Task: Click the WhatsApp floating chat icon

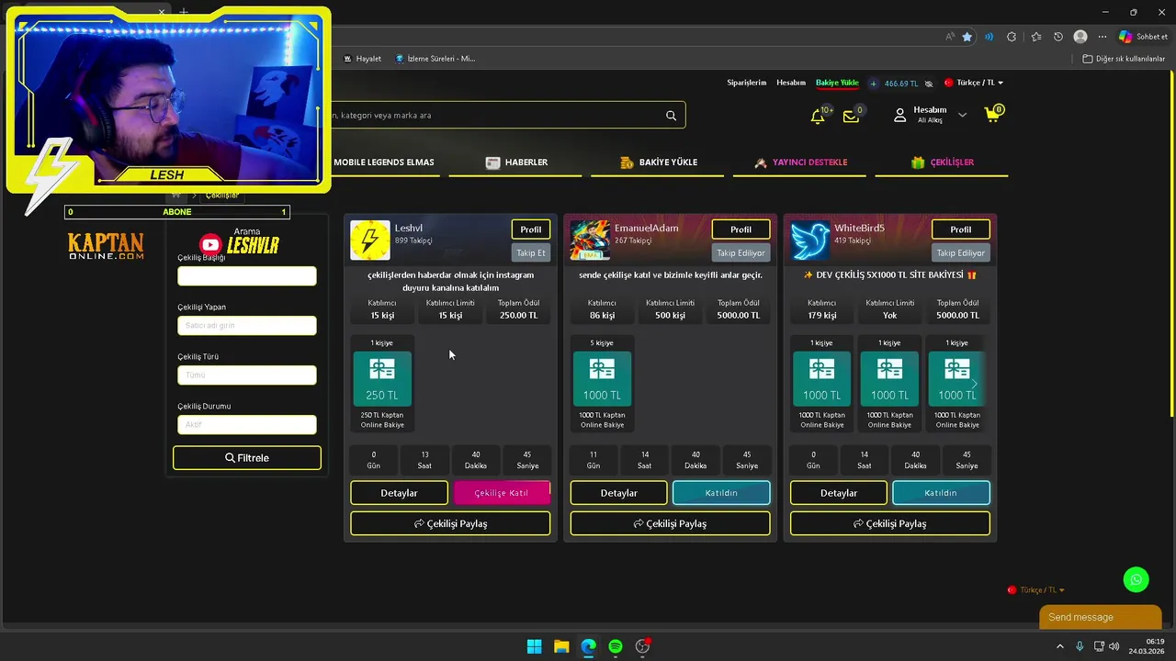Action: click(x=1136, y=579)
